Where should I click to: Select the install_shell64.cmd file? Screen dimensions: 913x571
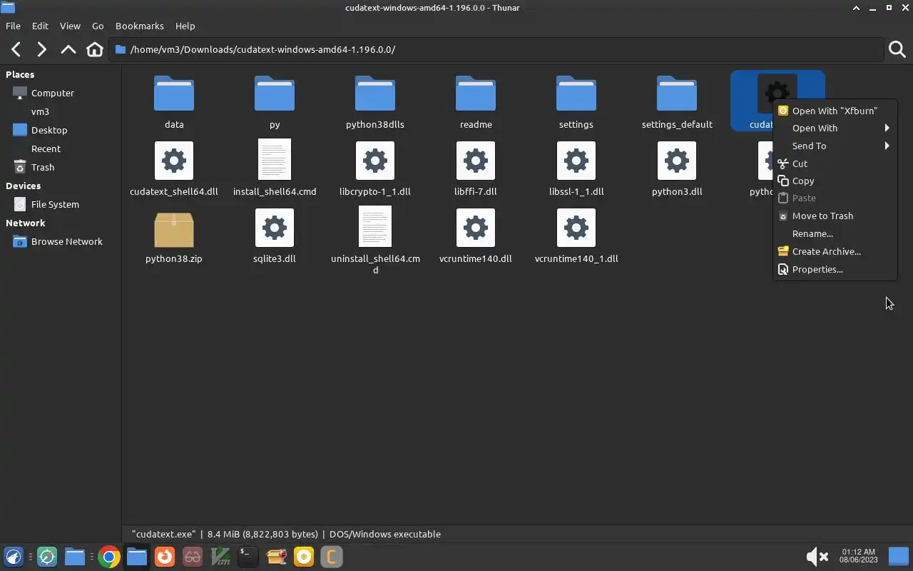[275, 168]
